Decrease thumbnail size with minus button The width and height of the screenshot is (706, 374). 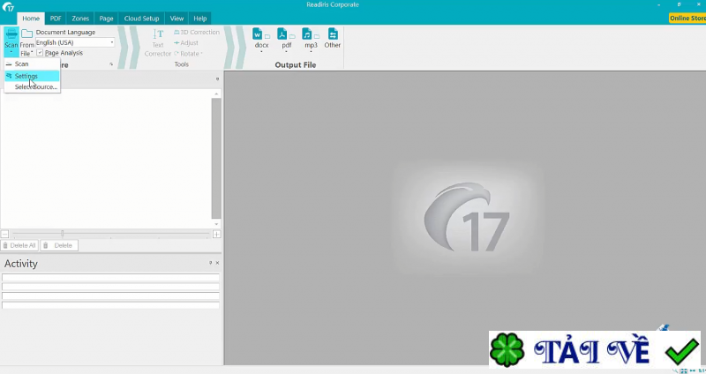(4, 234)
